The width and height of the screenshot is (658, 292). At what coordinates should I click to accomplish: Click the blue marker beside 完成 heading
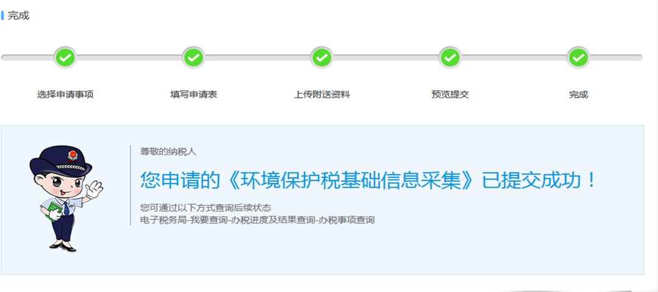tap(2, 16)
